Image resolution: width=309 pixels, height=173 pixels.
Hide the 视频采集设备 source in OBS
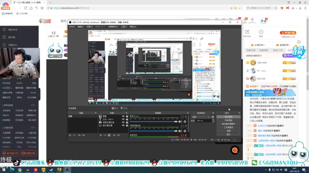[123, 122]
